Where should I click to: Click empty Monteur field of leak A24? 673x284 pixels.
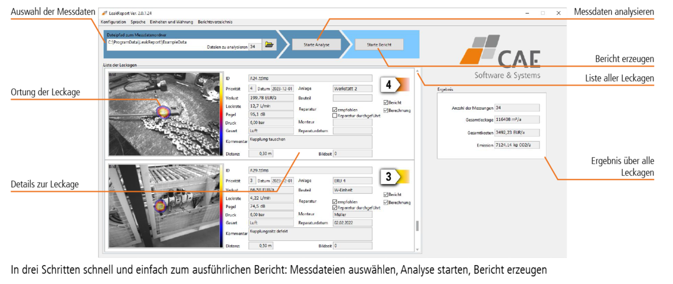(x=352, y=122)
